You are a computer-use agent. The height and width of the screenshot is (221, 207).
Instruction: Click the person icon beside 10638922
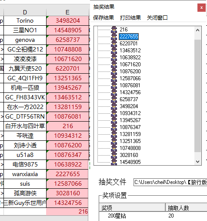click(x=114, y=58)
